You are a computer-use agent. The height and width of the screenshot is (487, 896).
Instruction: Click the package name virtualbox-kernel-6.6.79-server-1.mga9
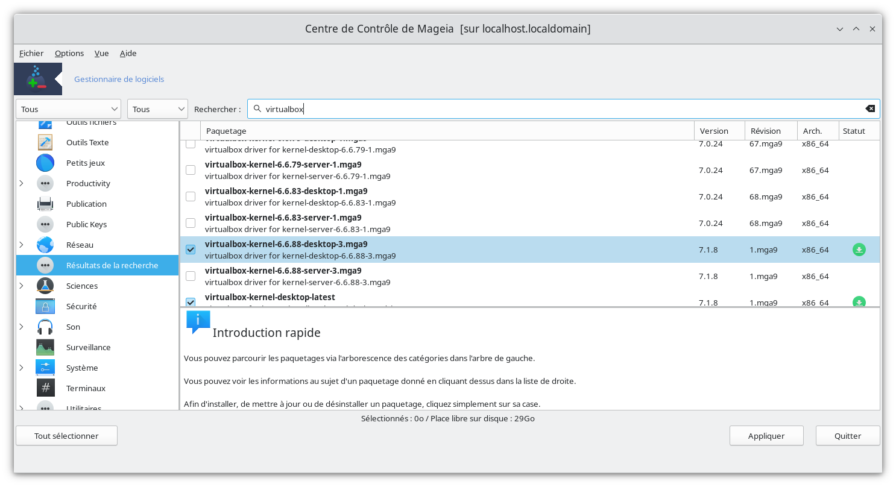[283, 165]
